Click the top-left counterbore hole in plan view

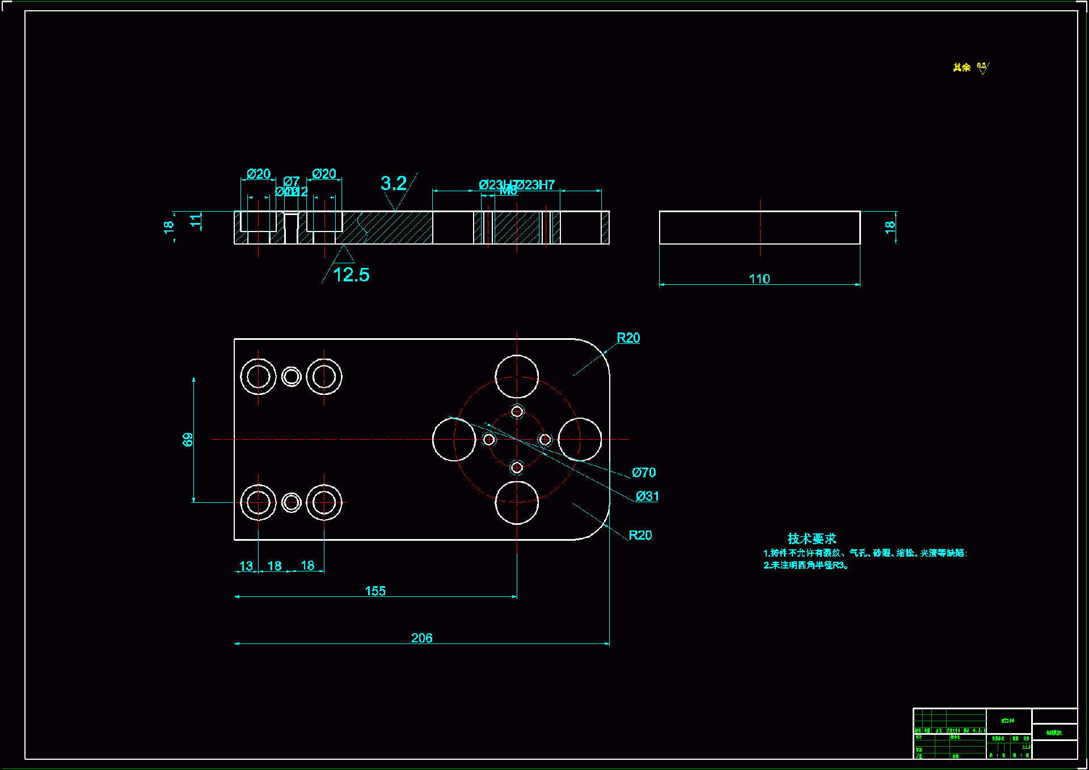258,376
